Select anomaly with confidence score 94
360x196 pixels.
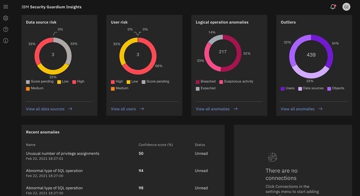[x=54, y=171]
